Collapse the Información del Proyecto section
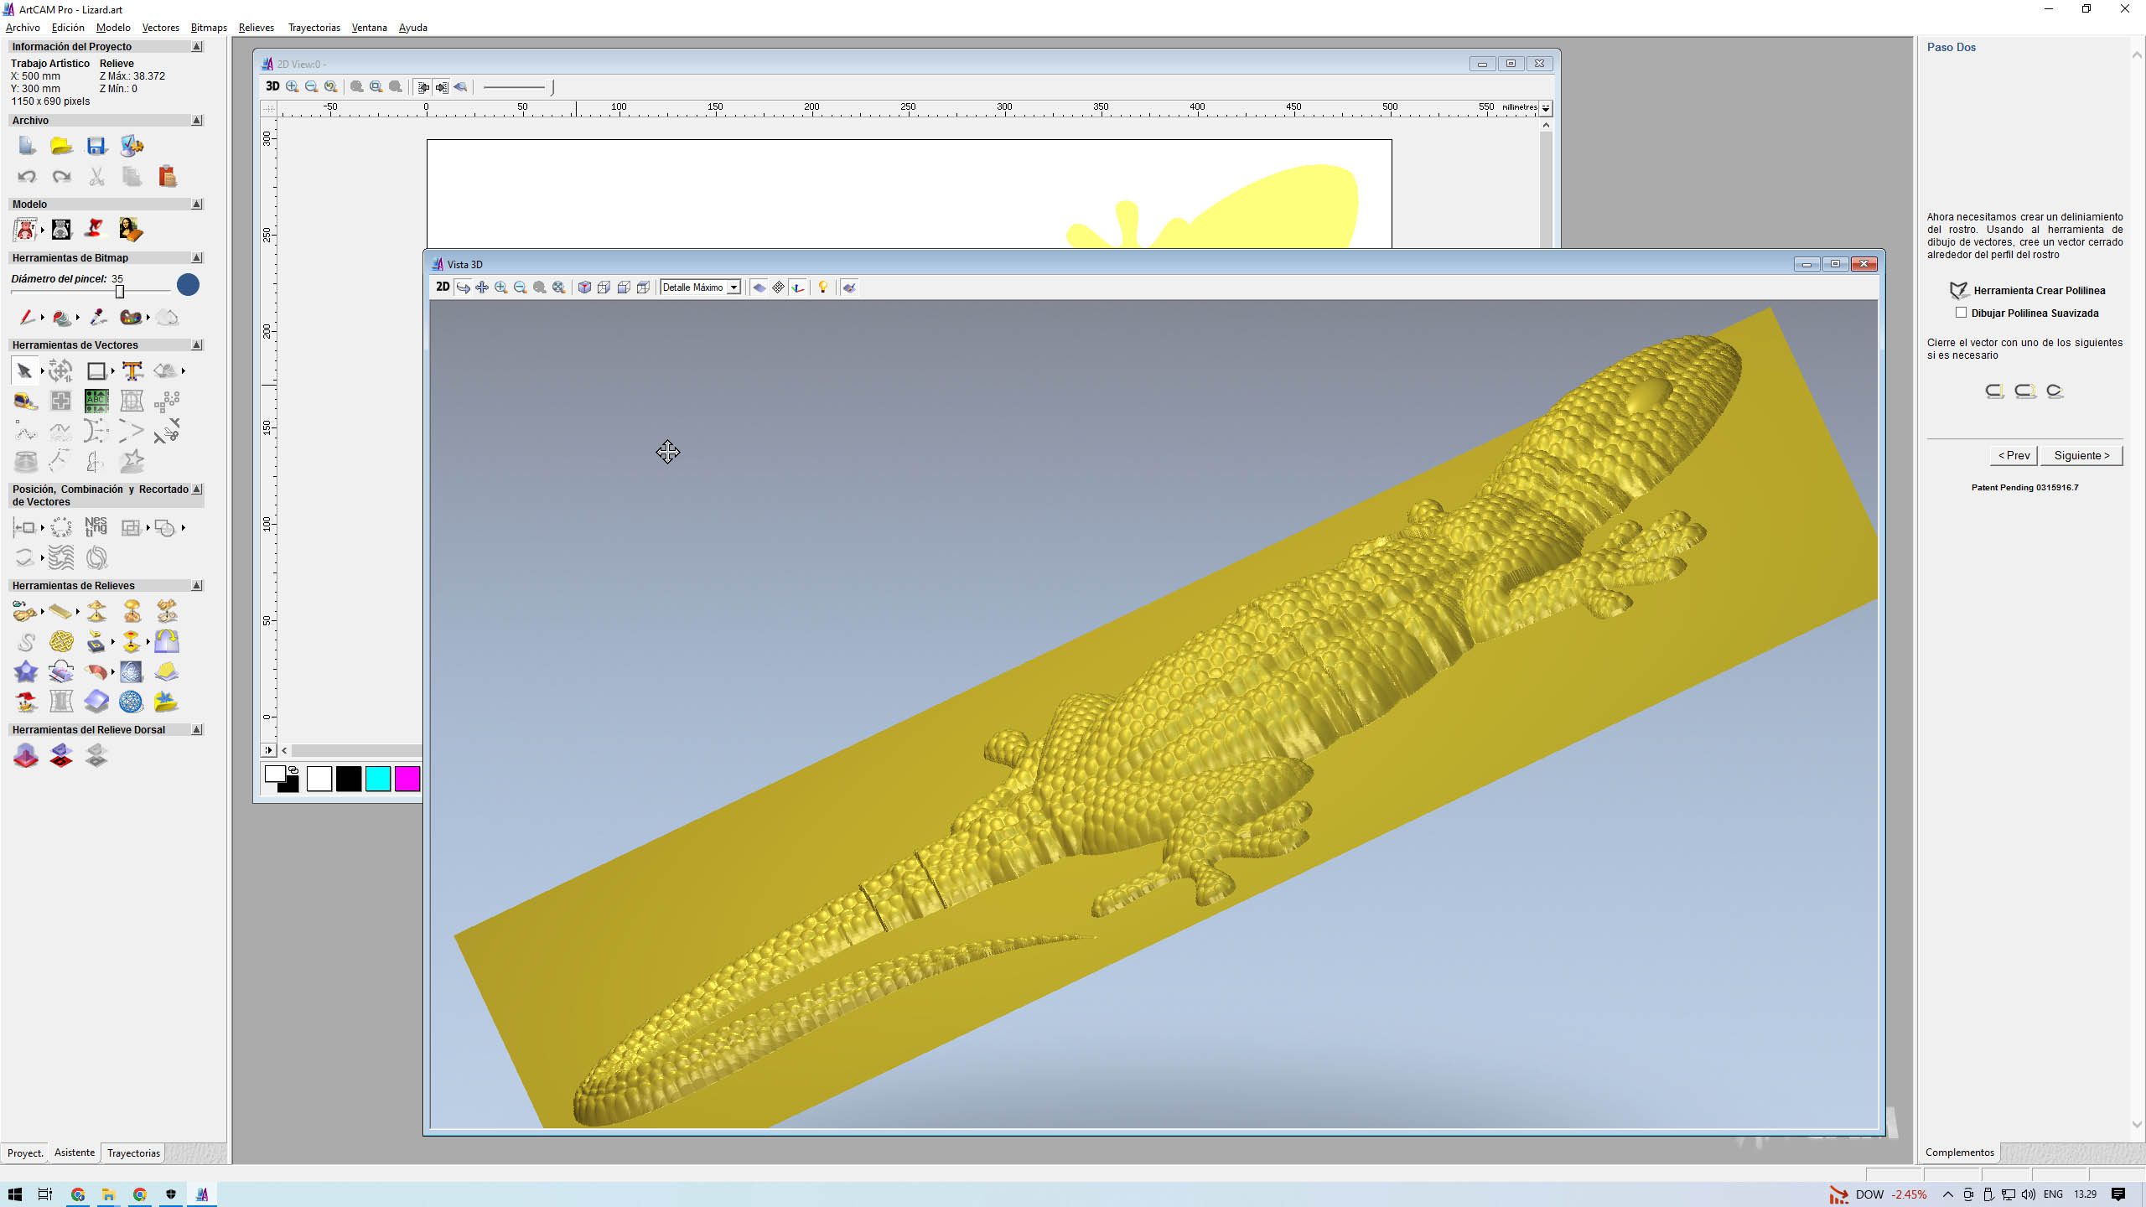 click(197, 47)
